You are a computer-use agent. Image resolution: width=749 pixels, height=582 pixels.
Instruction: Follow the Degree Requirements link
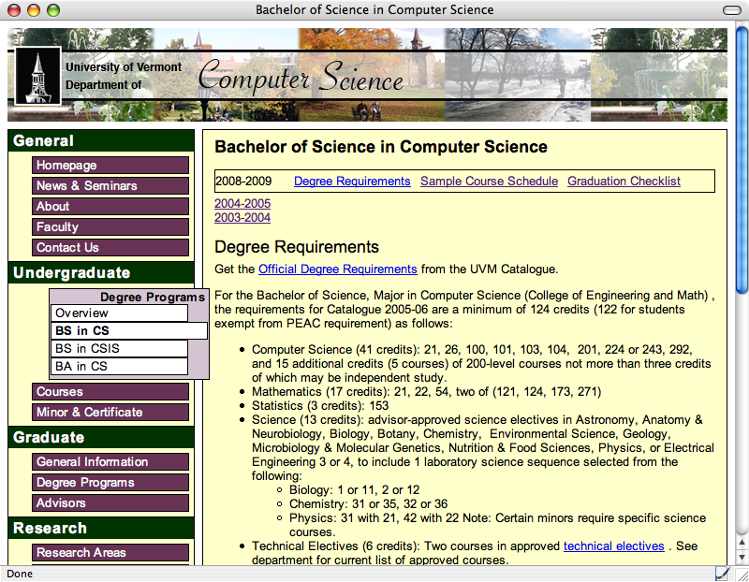click(x=352, y=182)
